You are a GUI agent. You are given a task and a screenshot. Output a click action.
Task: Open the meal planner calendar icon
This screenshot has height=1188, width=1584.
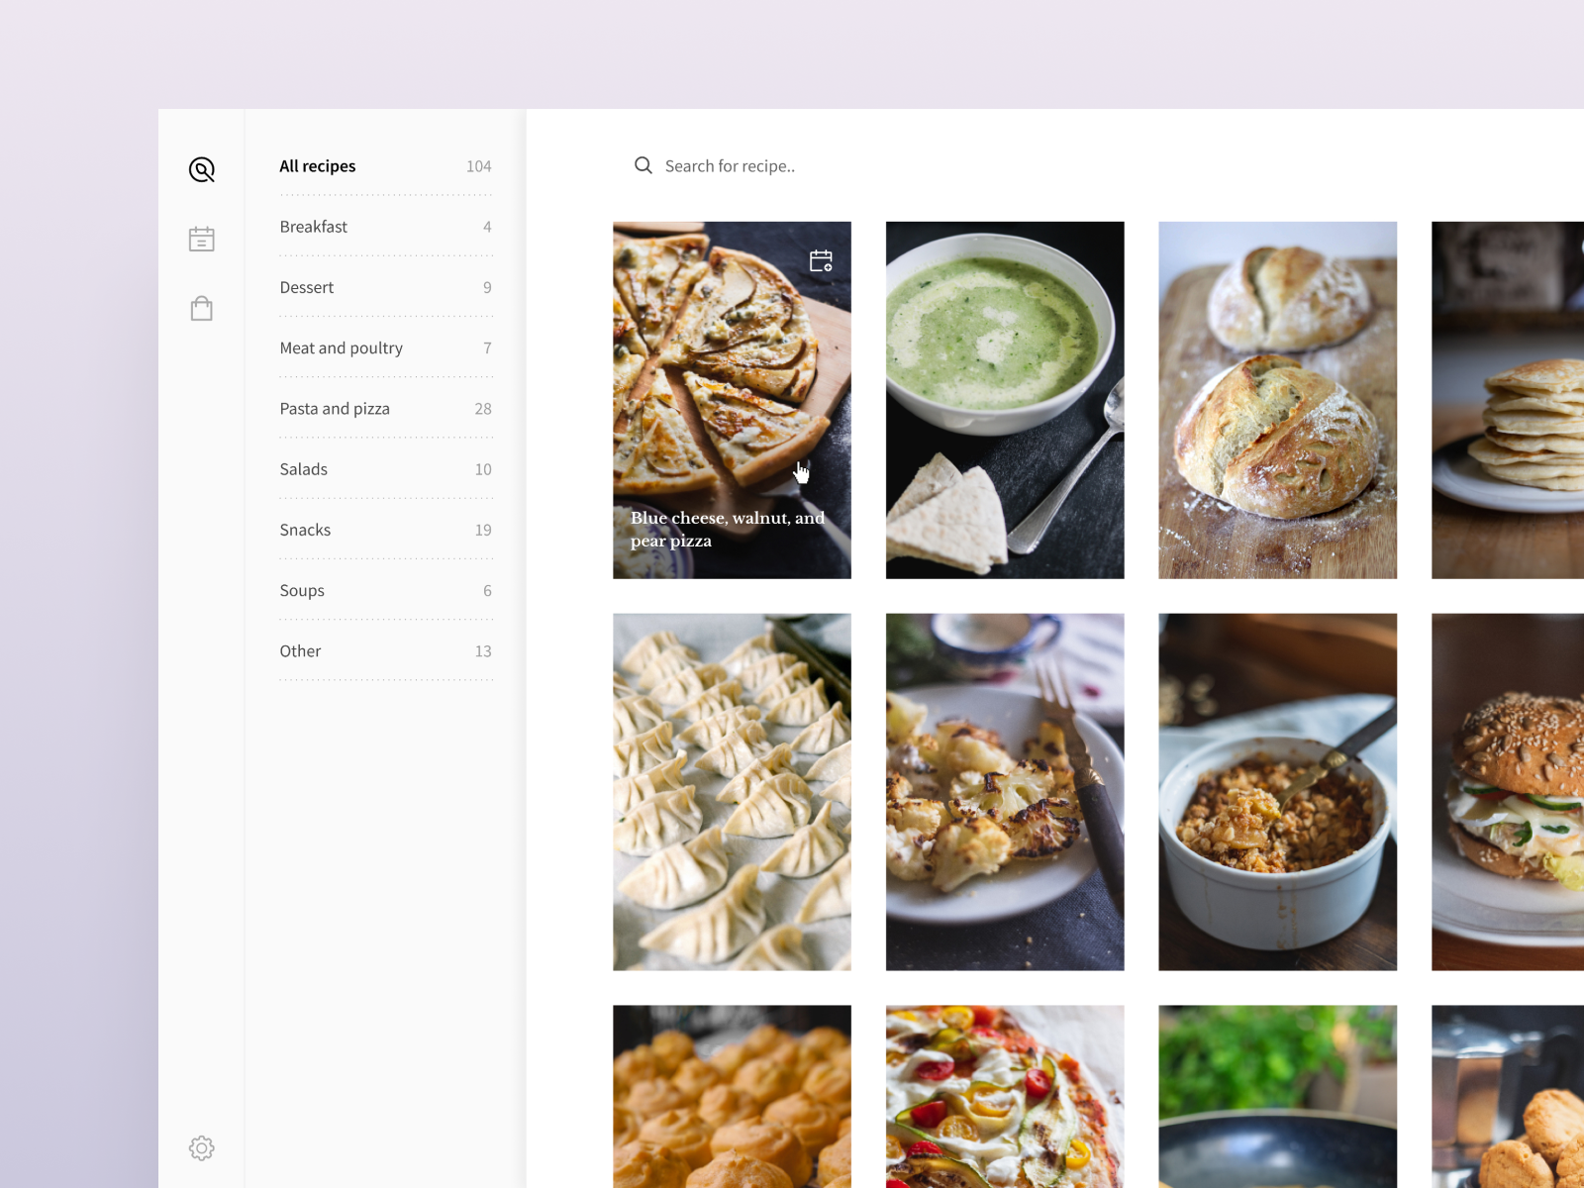pyautogui.click(x=202, y=239)
